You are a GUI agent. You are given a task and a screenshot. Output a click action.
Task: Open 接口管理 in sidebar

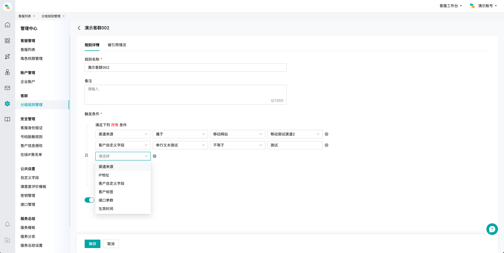point(28,204)
